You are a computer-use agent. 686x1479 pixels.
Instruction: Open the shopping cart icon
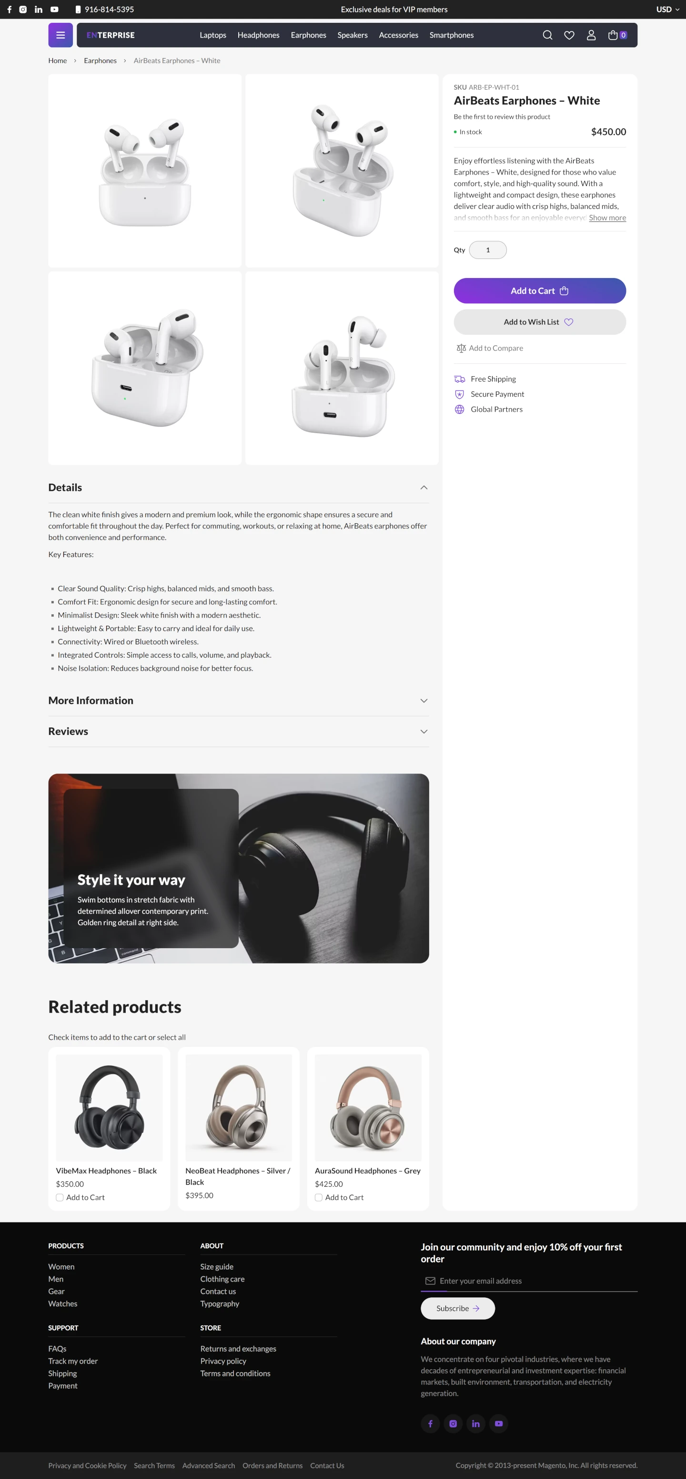coord(613,35)
